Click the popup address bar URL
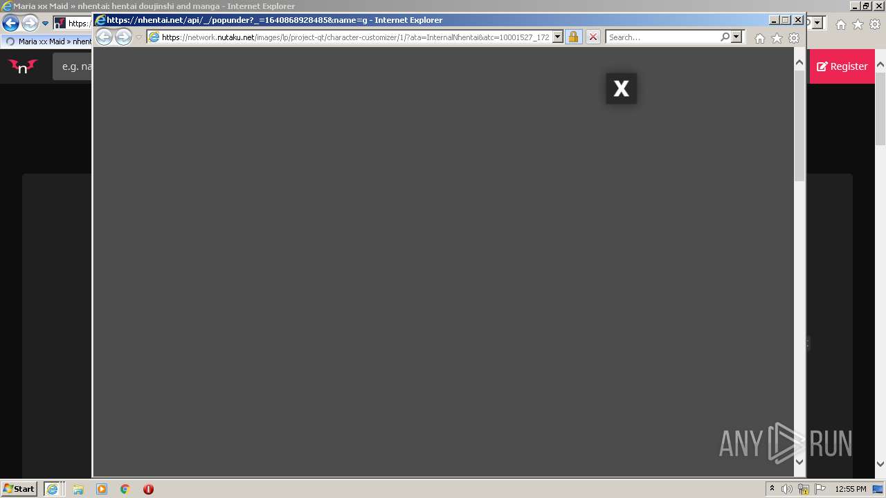Screen dimensions: 886x498 pyautogui.click(x=355, y=37)
